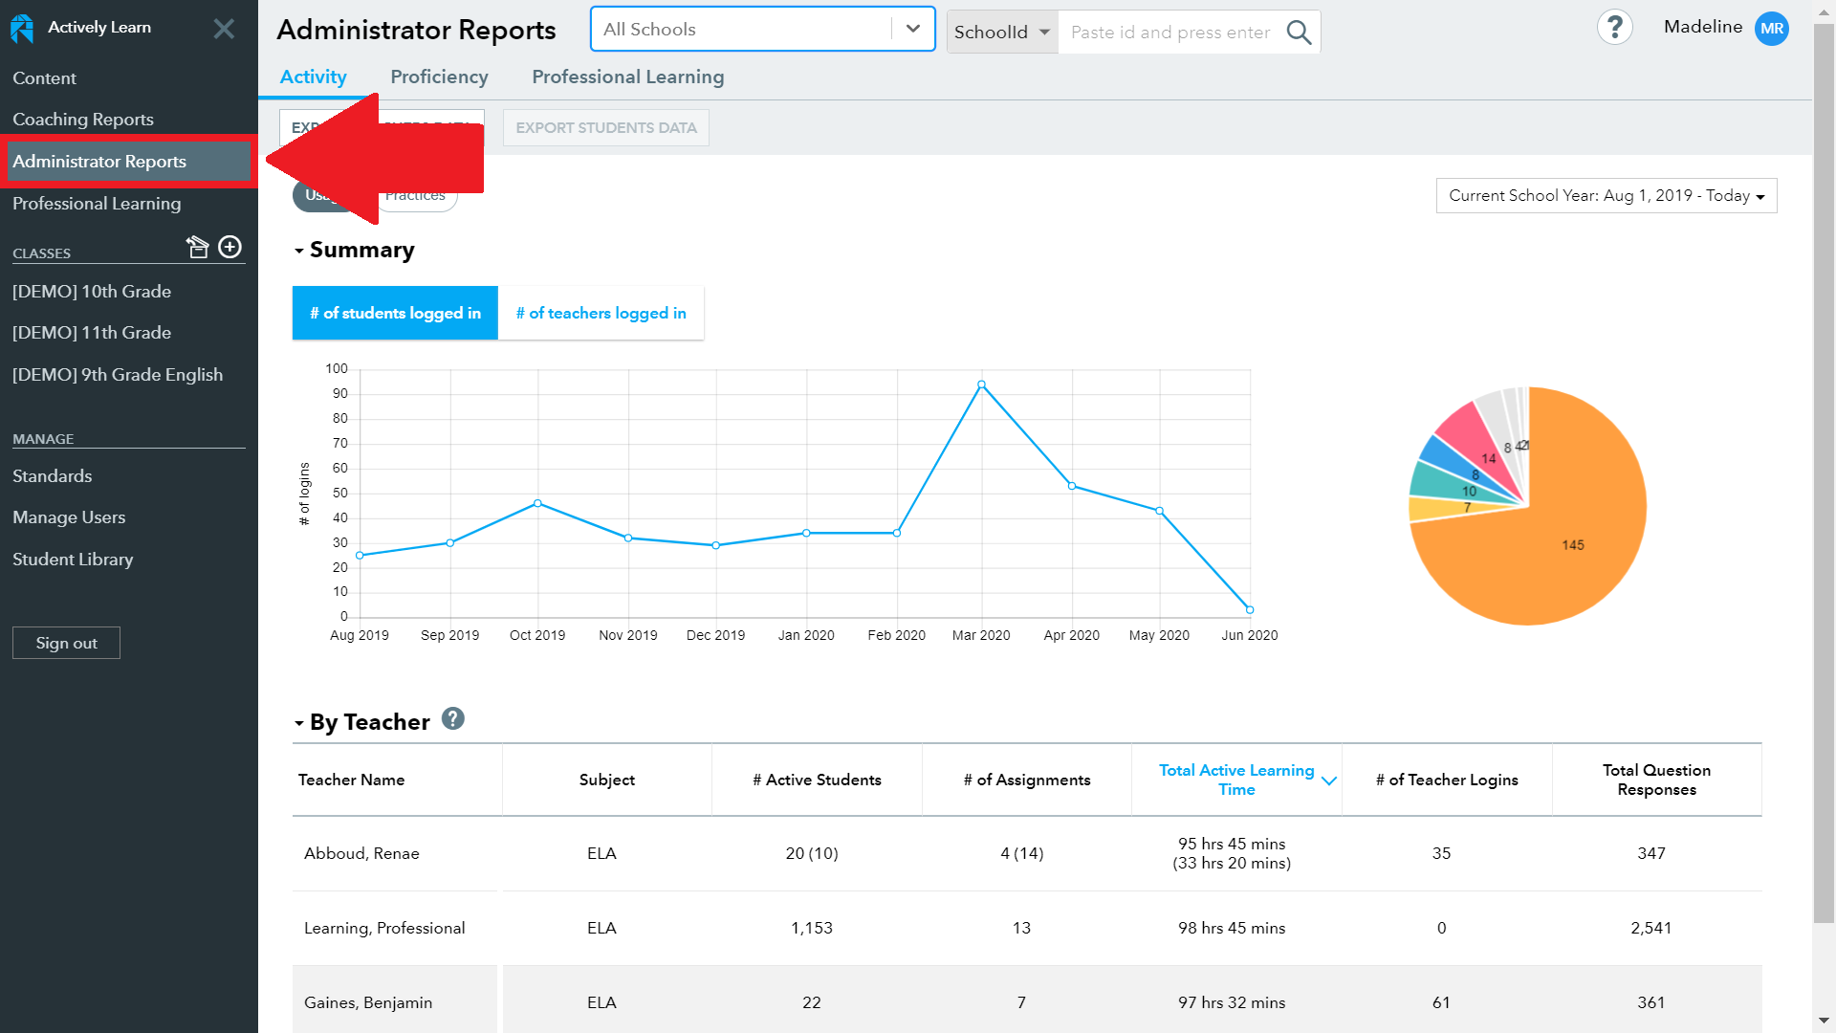
Task: Click the Actively Learn logo
Action: (x=21, y=28)
